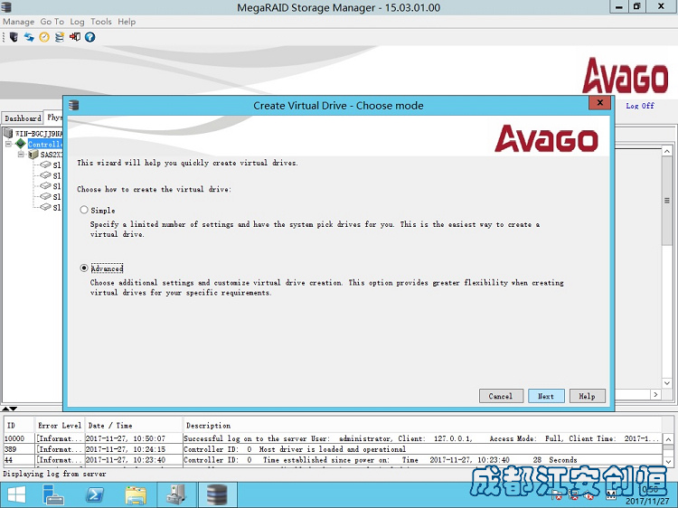This screenshot has width=678, height=508.
Task: Open help via the blue question mark icon
Action: (x=90, y=37)
